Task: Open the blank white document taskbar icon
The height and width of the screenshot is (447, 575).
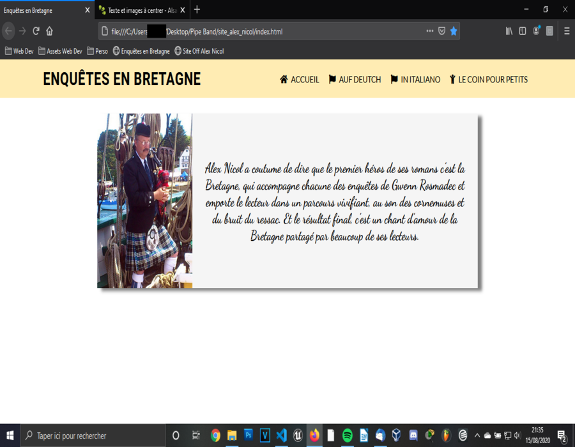Action: point(331,436)
